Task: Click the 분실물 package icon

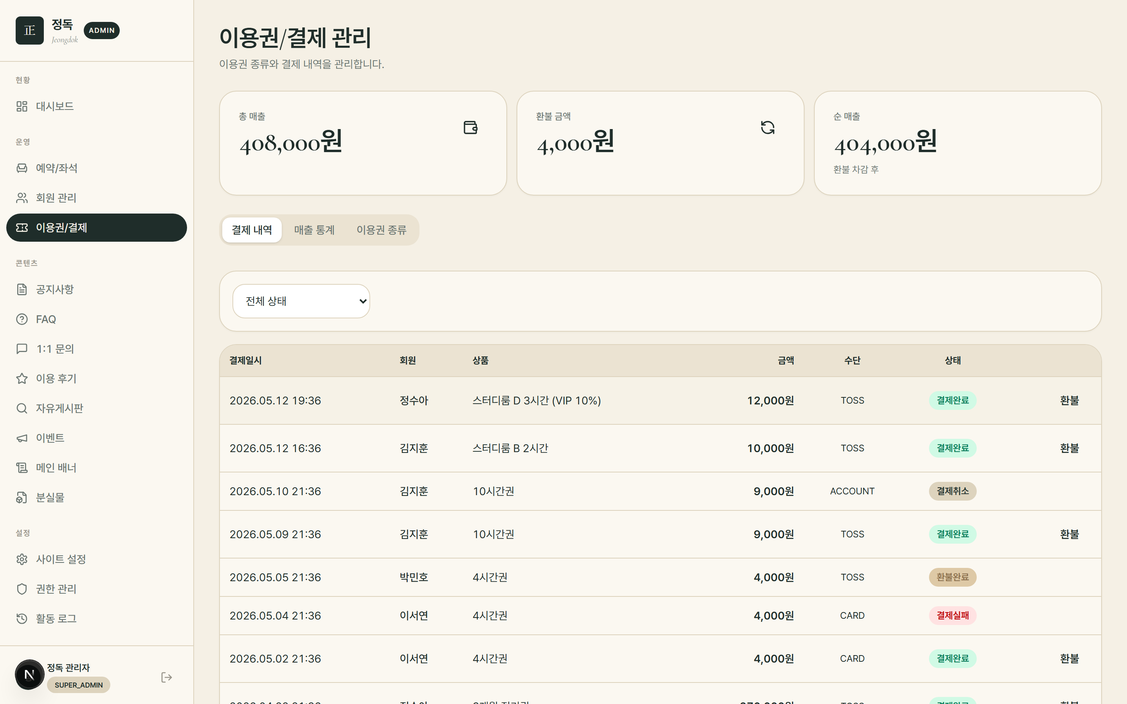Action: (x=22, y=498)
